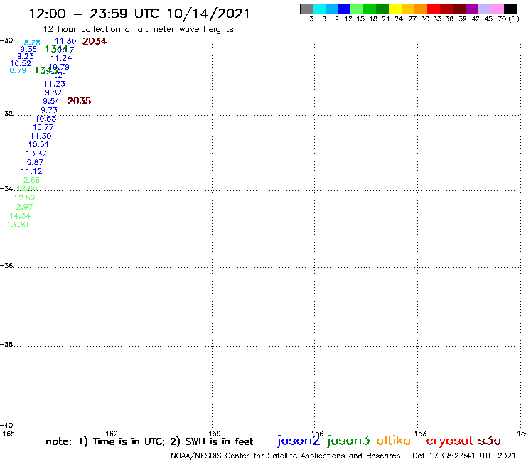Click the wave height value '11.24'

(x=61, y=58)
